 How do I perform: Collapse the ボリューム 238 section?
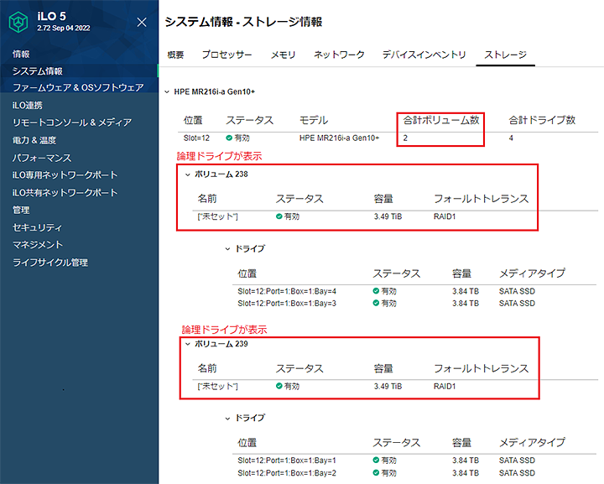188,174
